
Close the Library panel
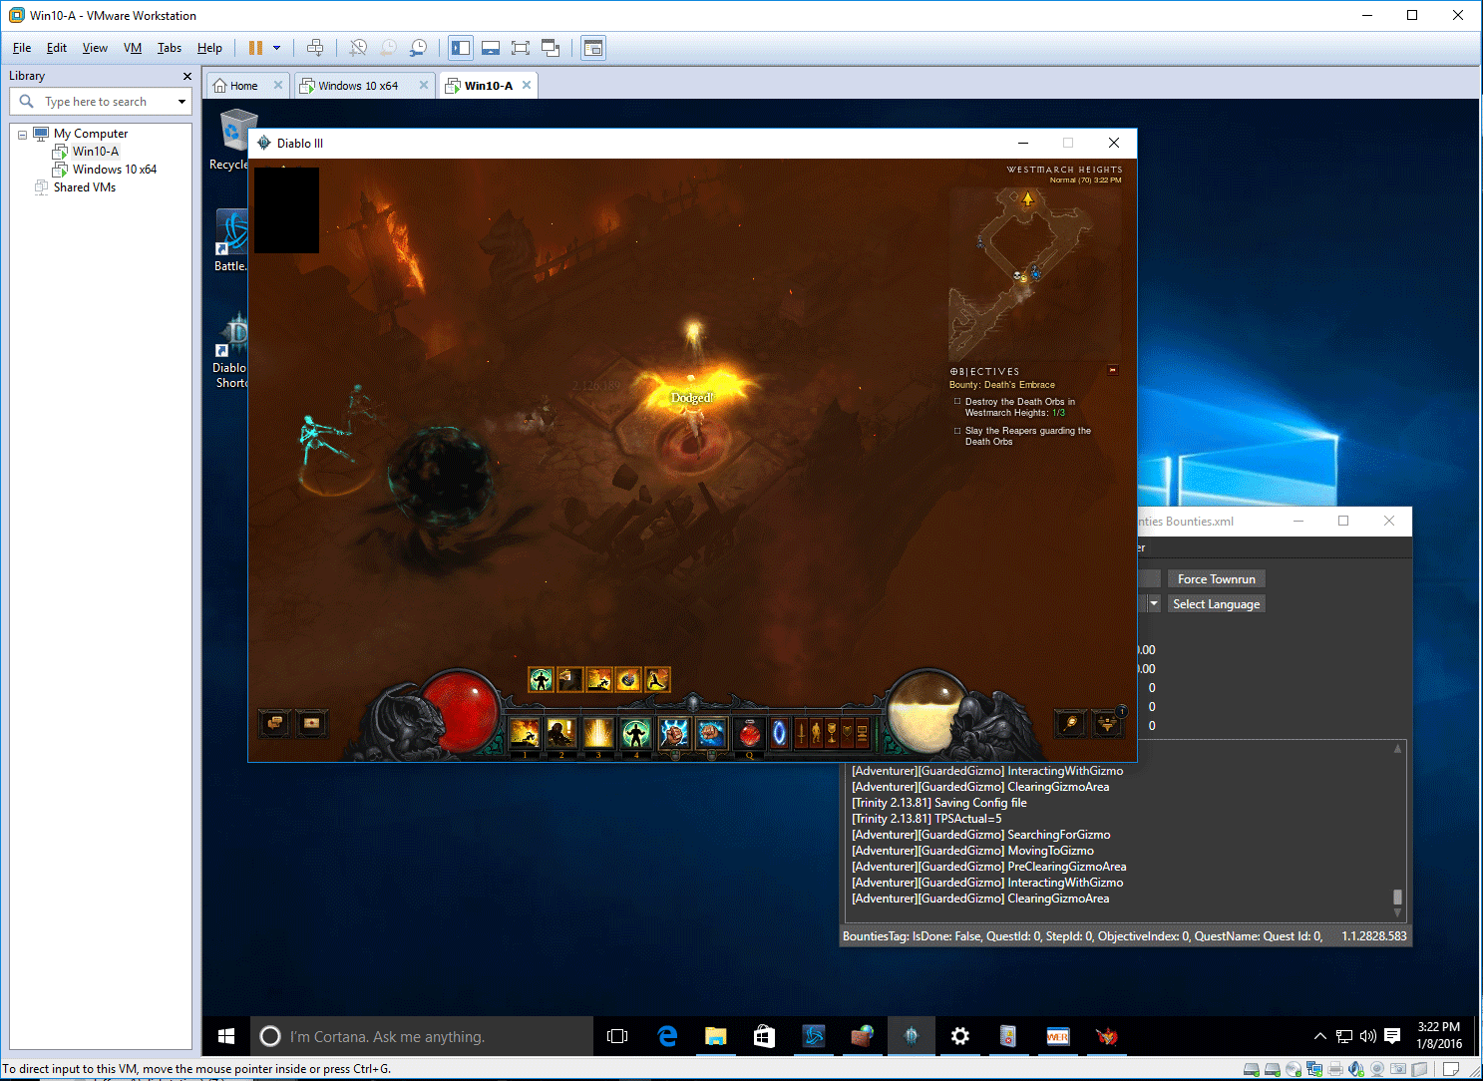pos(186,76)
